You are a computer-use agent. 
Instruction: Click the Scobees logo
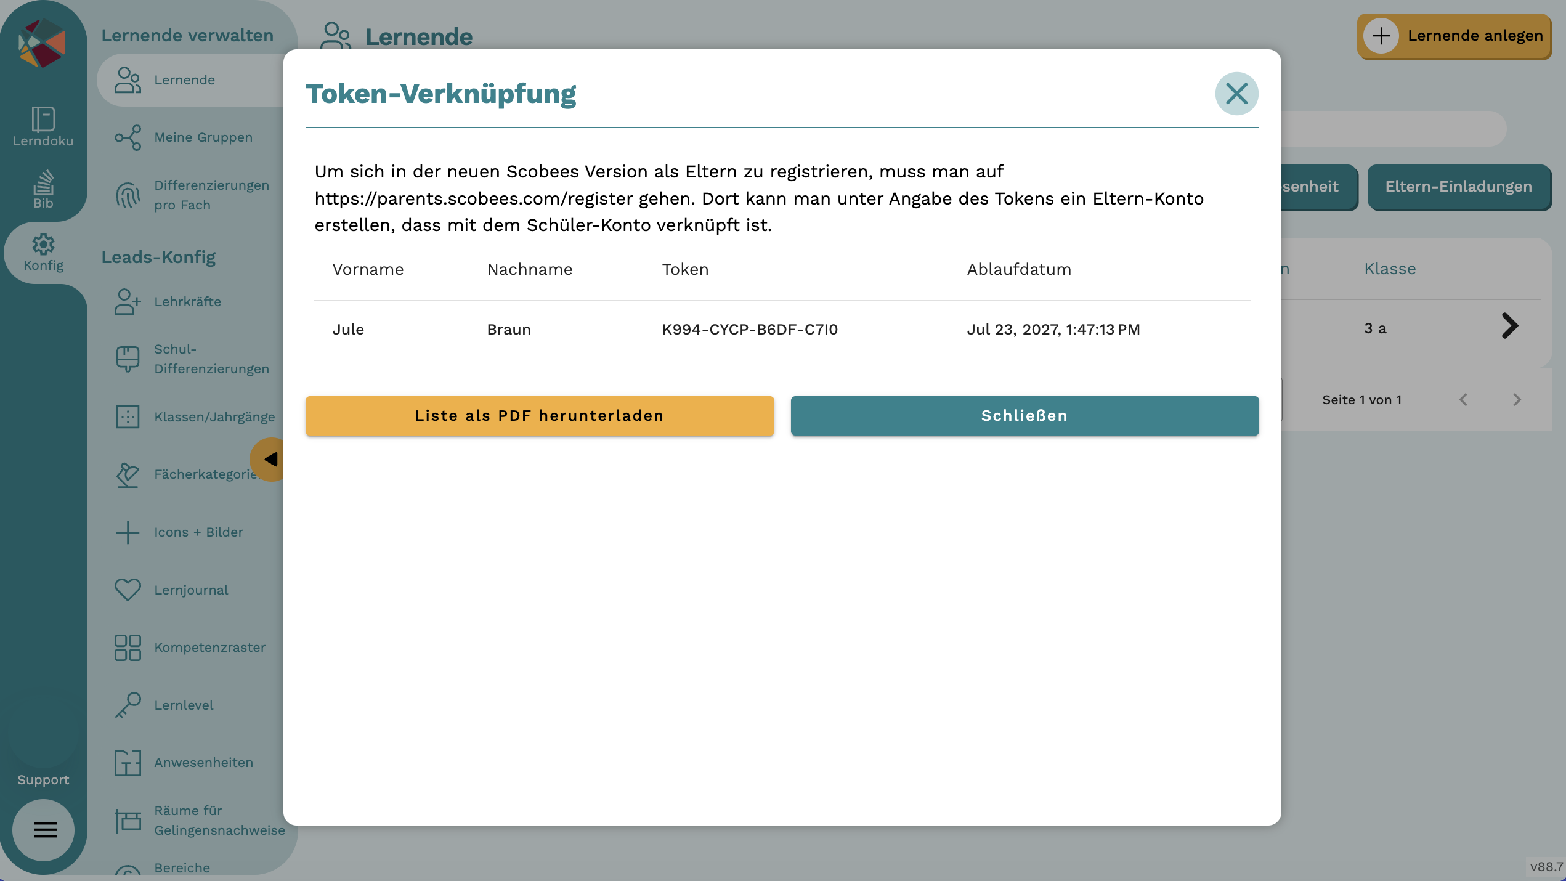[42, 43]
